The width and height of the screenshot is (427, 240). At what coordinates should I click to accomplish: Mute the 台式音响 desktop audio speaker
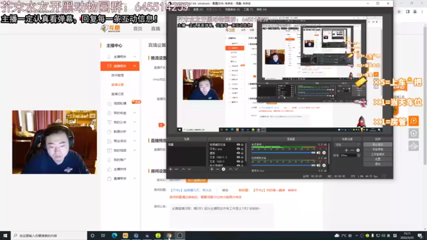(318, 153)
